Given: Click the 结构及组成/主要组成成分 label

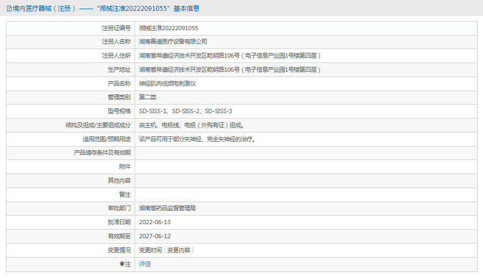Looking at the screenshot, I should [98, 125].
